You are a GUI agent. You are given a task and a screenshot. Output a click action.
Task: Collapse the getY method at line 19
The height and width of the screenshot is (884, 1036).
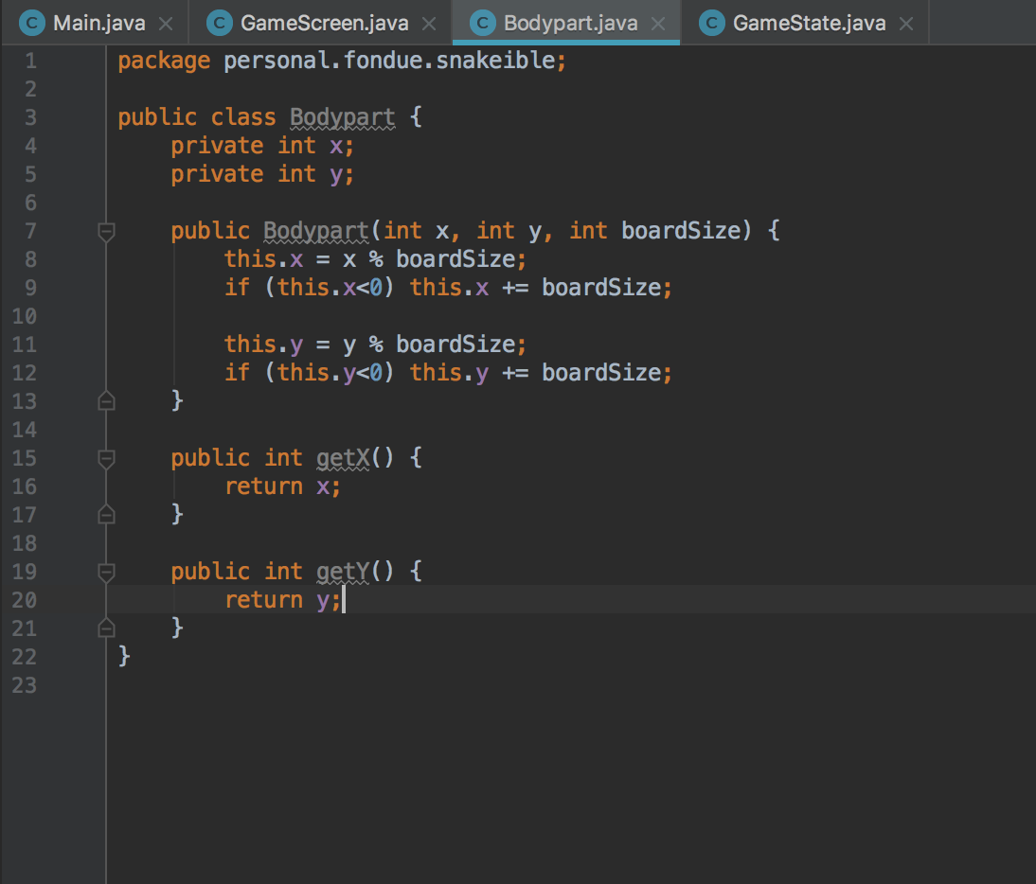[x=106, y=572]
